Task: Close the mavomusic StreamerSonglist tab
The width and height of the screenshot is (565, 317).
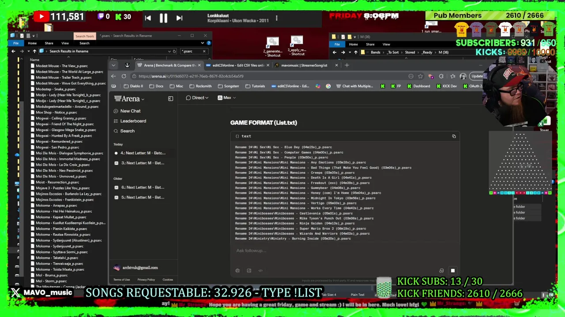Action: [336, 65]
